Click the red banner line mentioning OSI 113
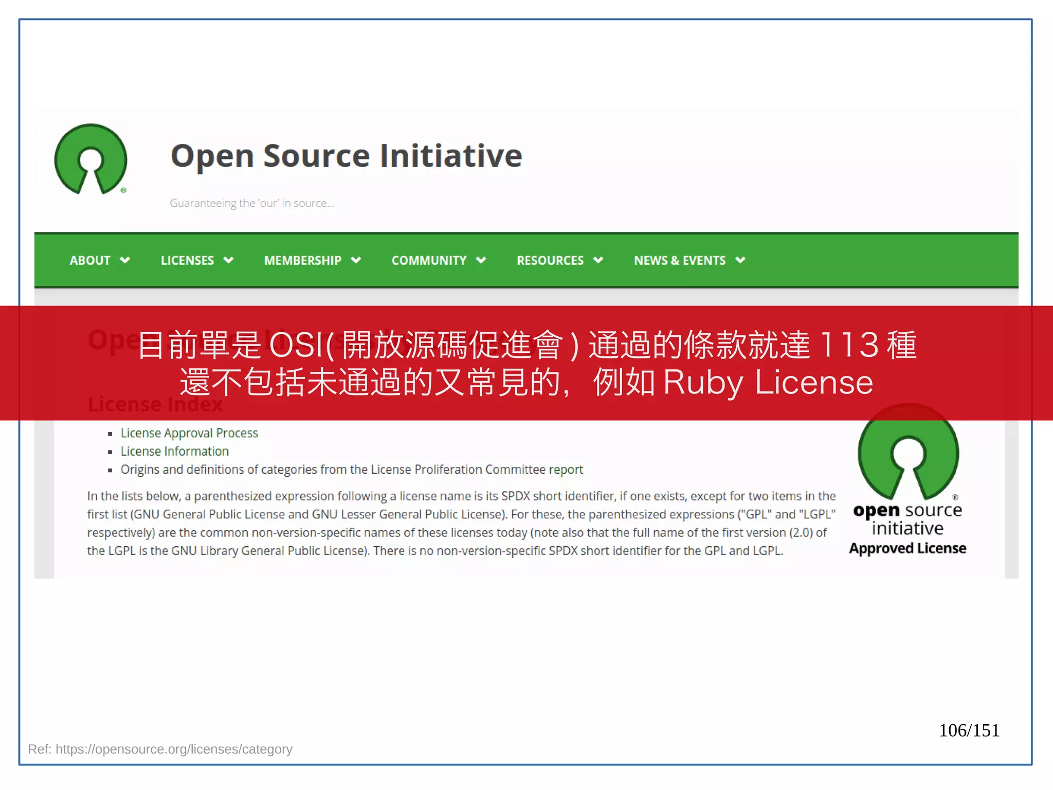 click(x=526, y=344)
